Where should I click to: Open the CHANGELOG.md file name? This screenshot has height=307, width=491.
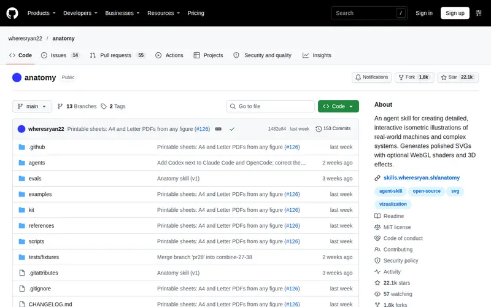click(50, 304)
